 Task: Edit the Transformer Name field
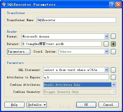click(76, 20)
